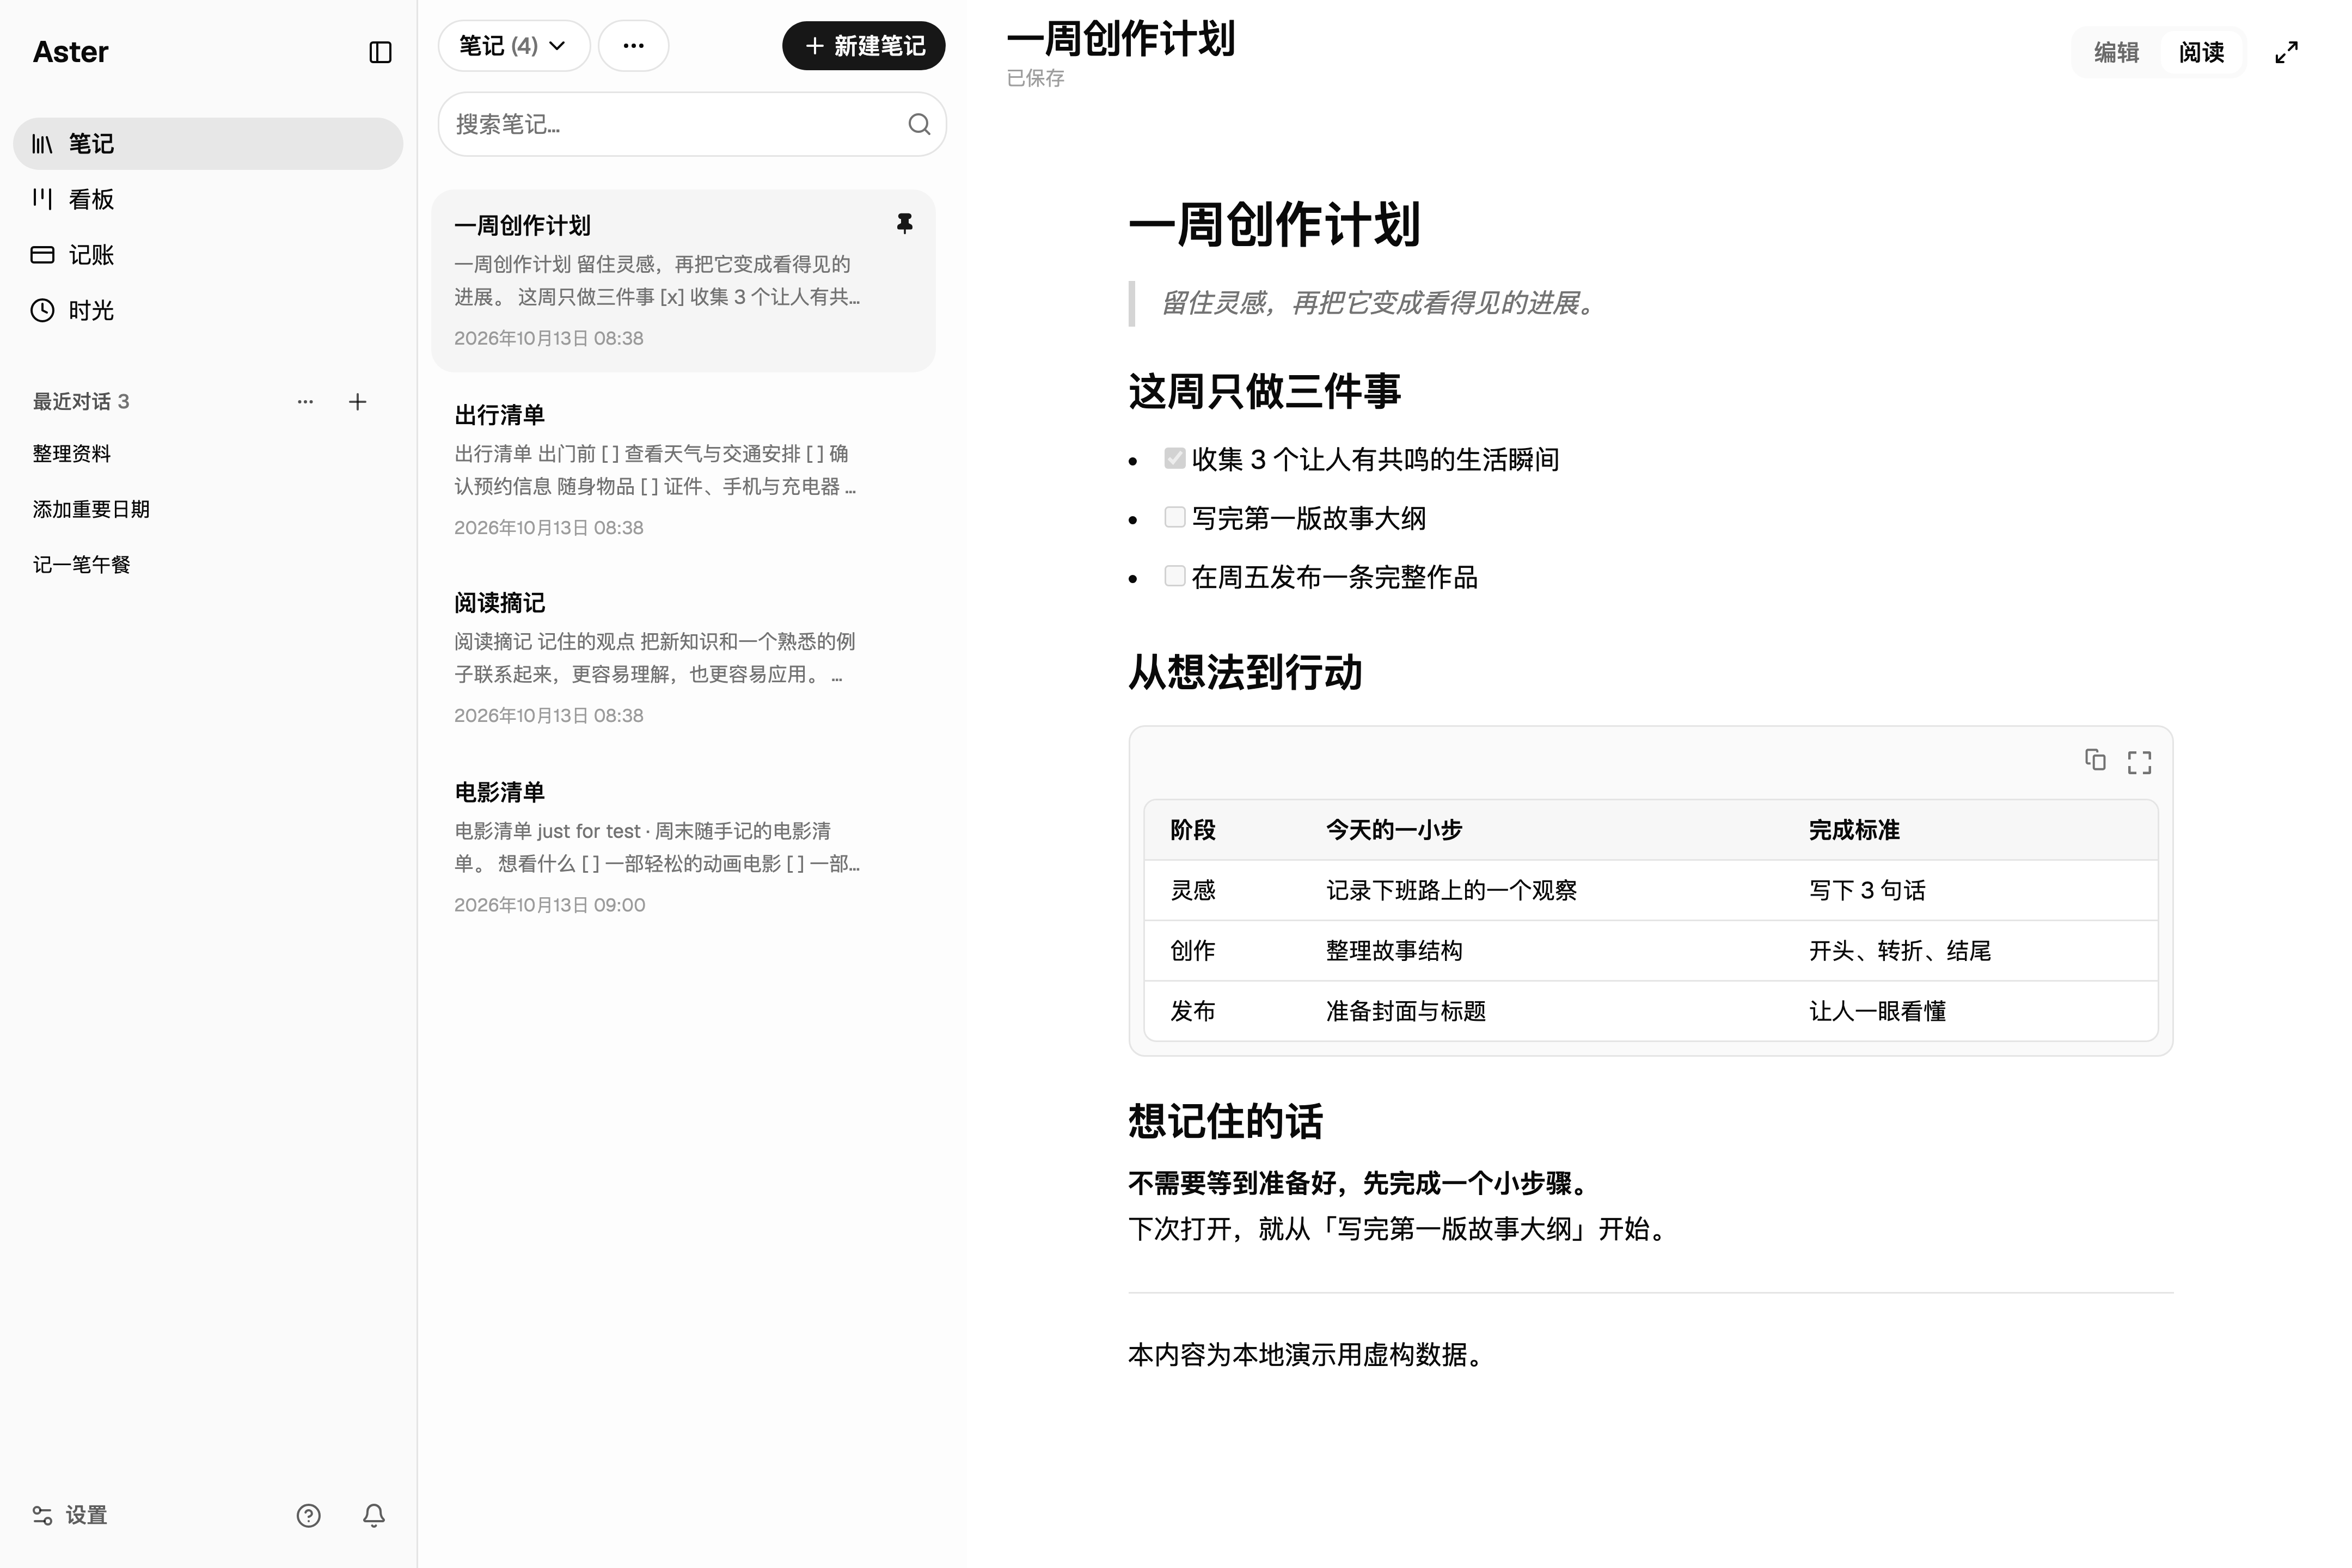Copy the table with copy icon
This screenshot has height=1568, width=2352.
[x=2095, y=760]
